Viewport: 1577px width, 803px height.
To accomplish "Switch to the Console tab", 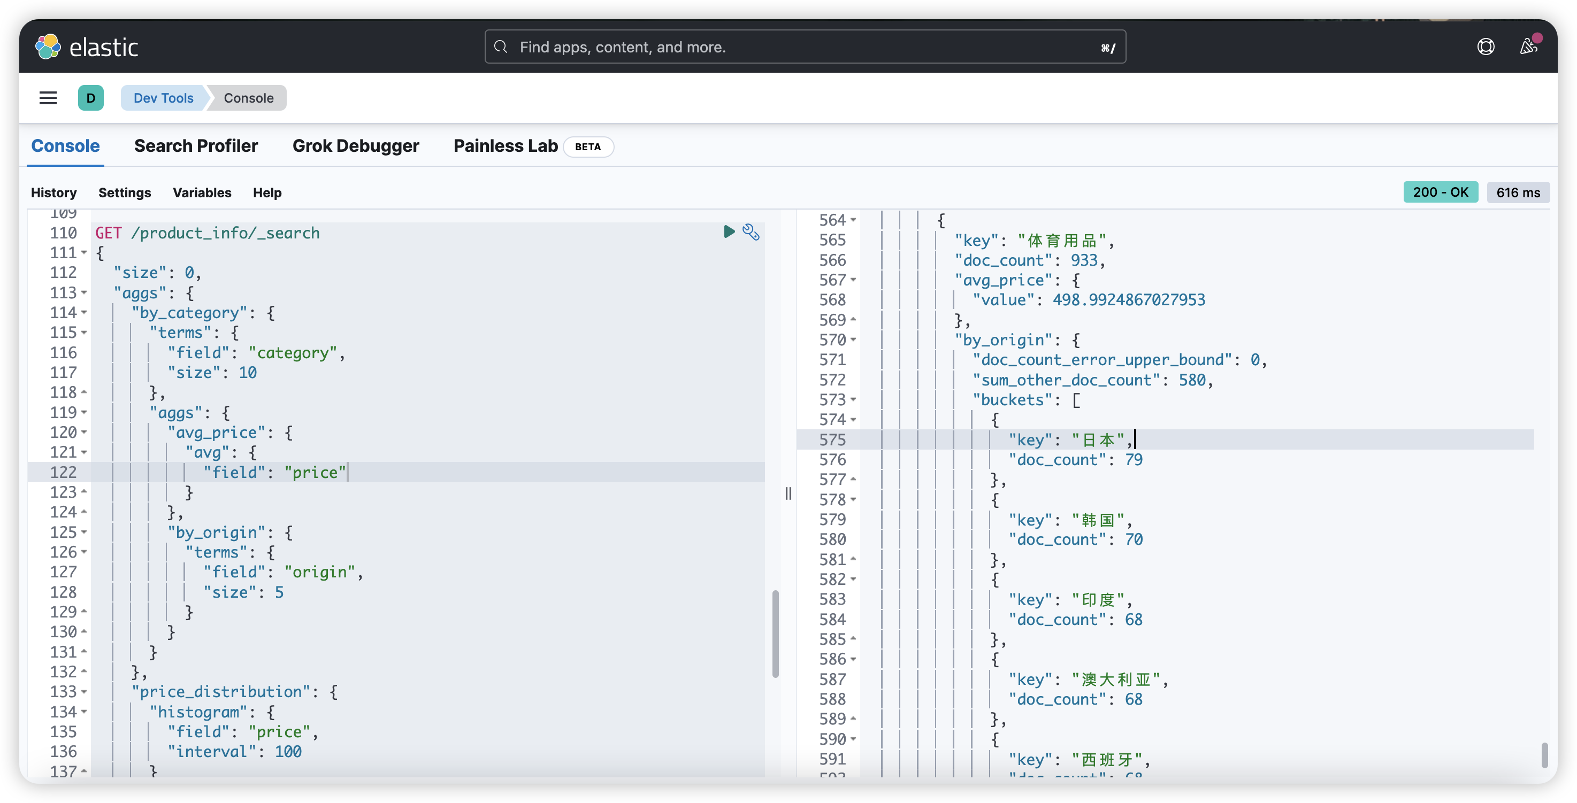I will pyautogui.click(x=65, y=145).
